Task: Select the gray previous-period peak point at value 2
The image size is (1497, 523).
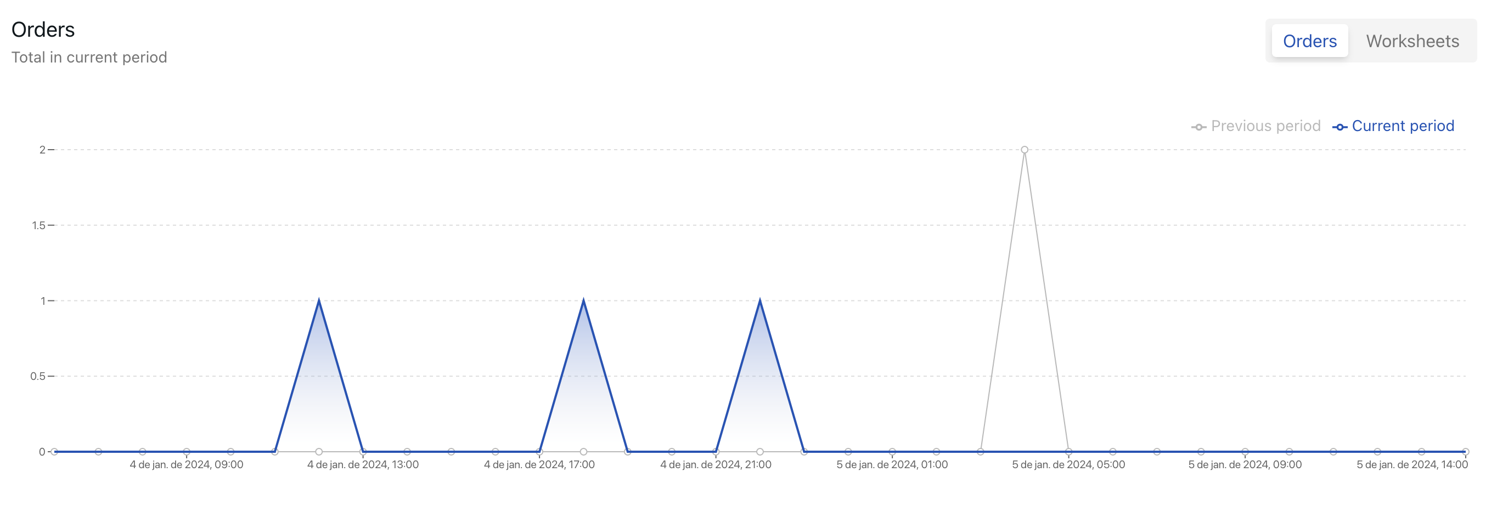Action: point(1025,150)
